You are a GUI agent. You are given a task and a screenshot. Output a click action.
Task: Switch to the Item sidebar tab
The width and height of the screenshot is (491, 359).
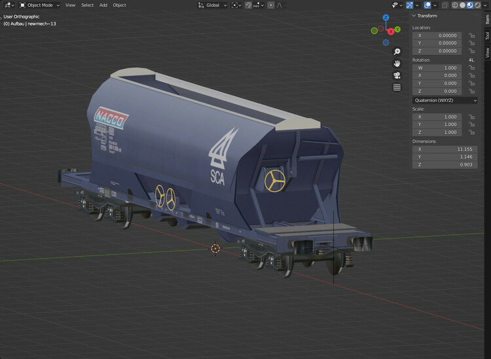click(487, 20)
